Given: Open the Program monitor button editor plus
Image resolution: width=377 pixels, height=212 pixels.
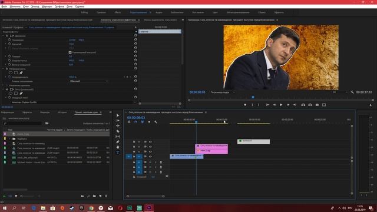Looking at the screenshot, I should coord(371,105).
